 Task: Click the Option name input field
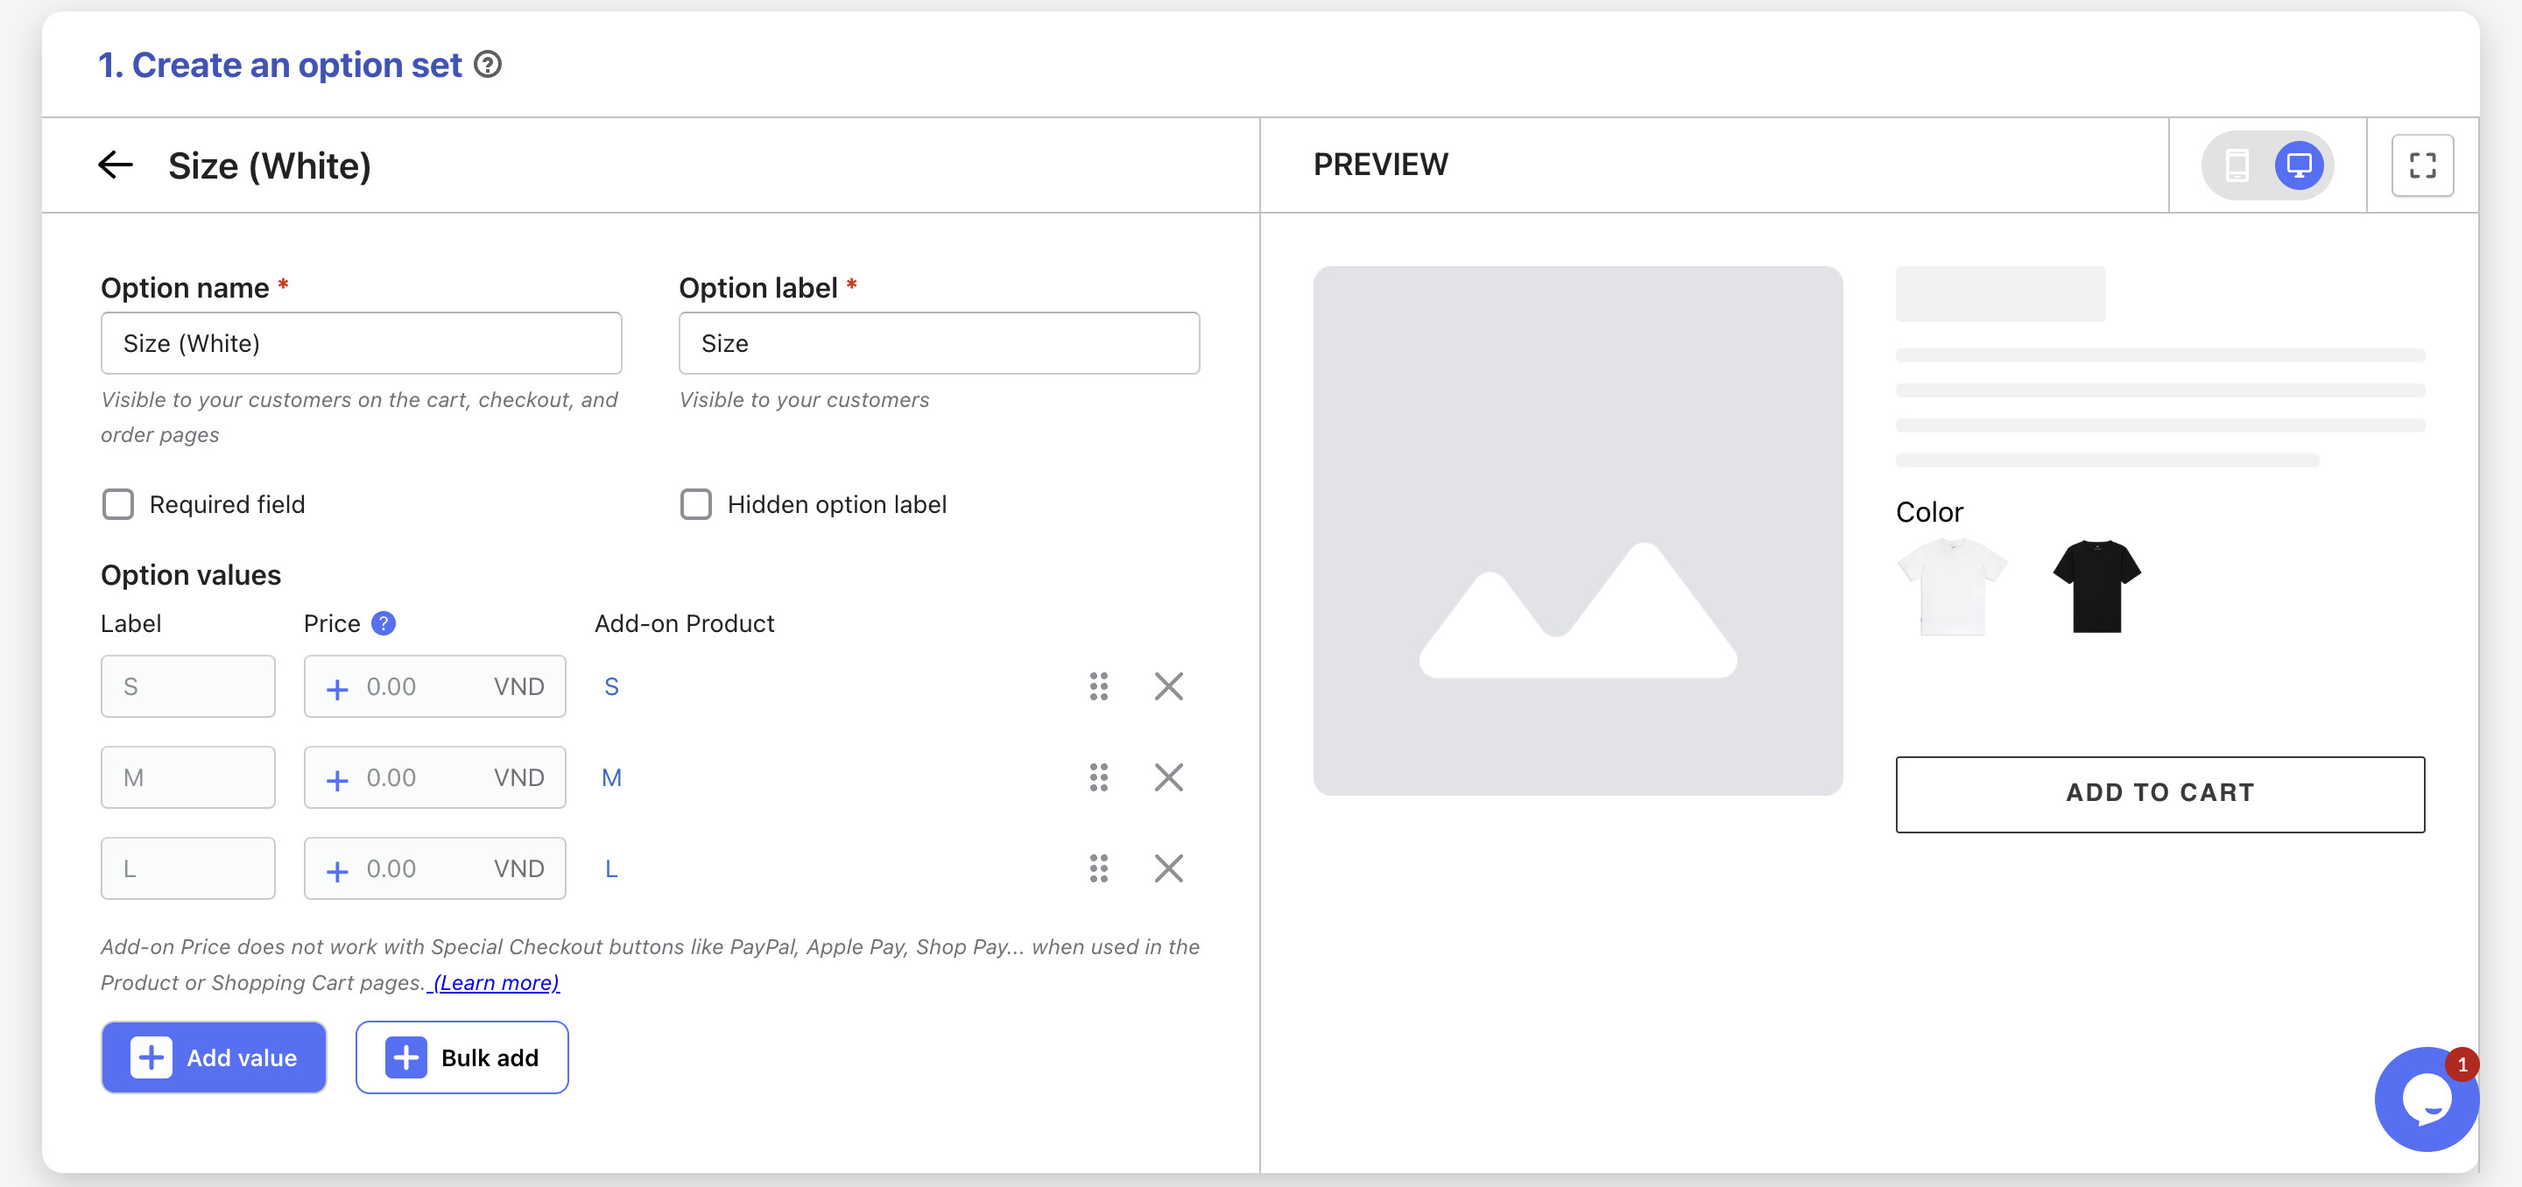coord(362,343)
